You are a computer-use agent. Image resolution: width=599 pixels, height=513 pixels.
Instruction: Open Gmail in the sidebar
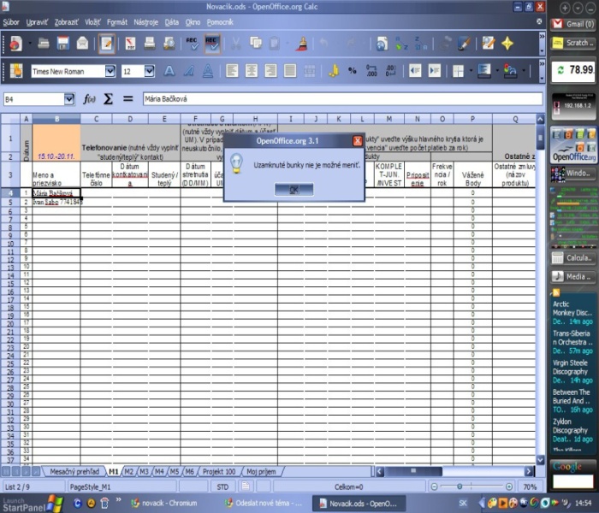pyautogui.click(x=573, y=24)
